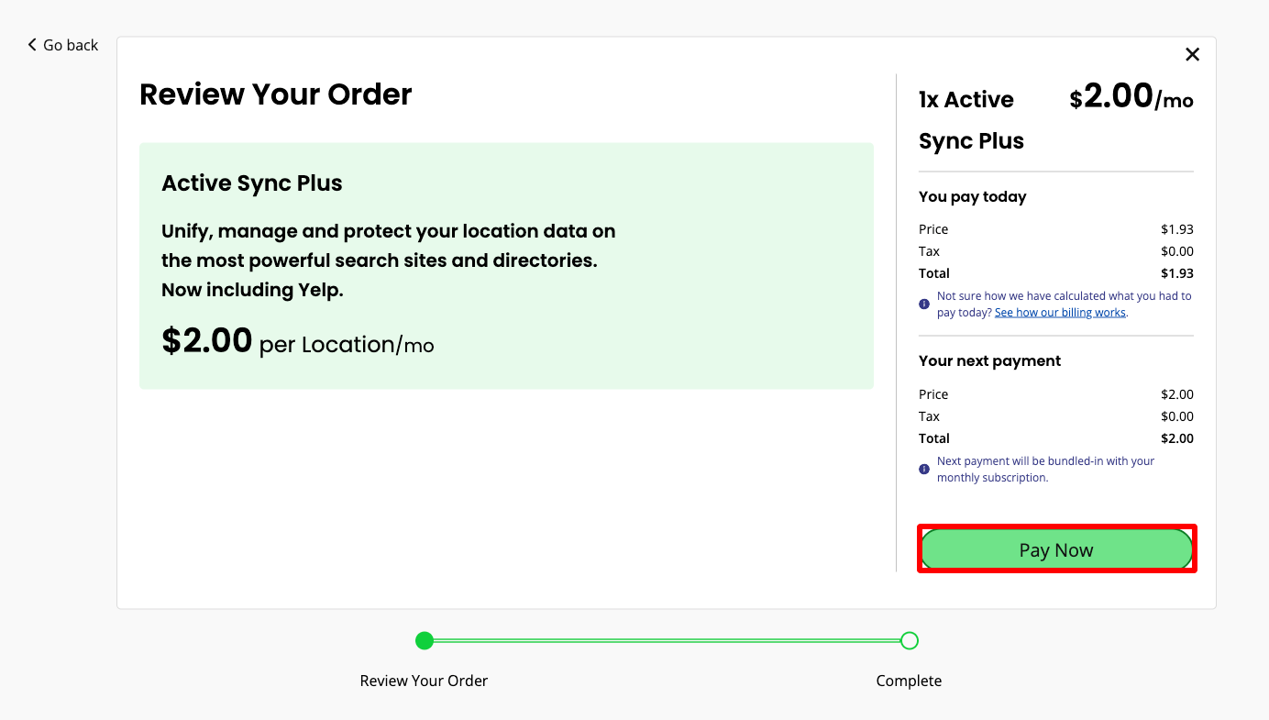Click the Active Sync Plus card title

tap(252, 183)
